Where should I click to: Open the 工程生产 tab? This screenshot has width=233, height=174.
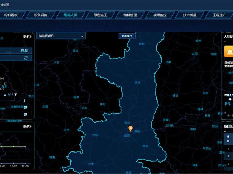[x=219, y=15]
